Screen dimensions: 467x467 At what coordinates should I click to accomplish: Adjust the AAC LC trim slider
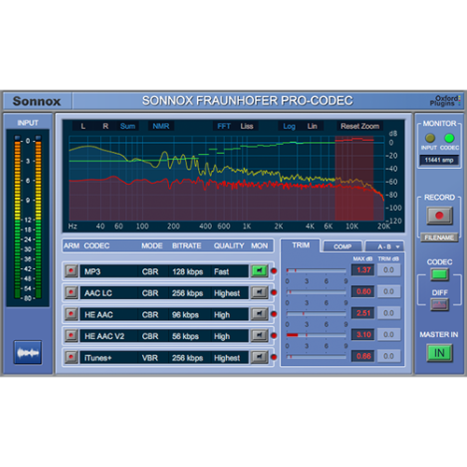(316, 292)
